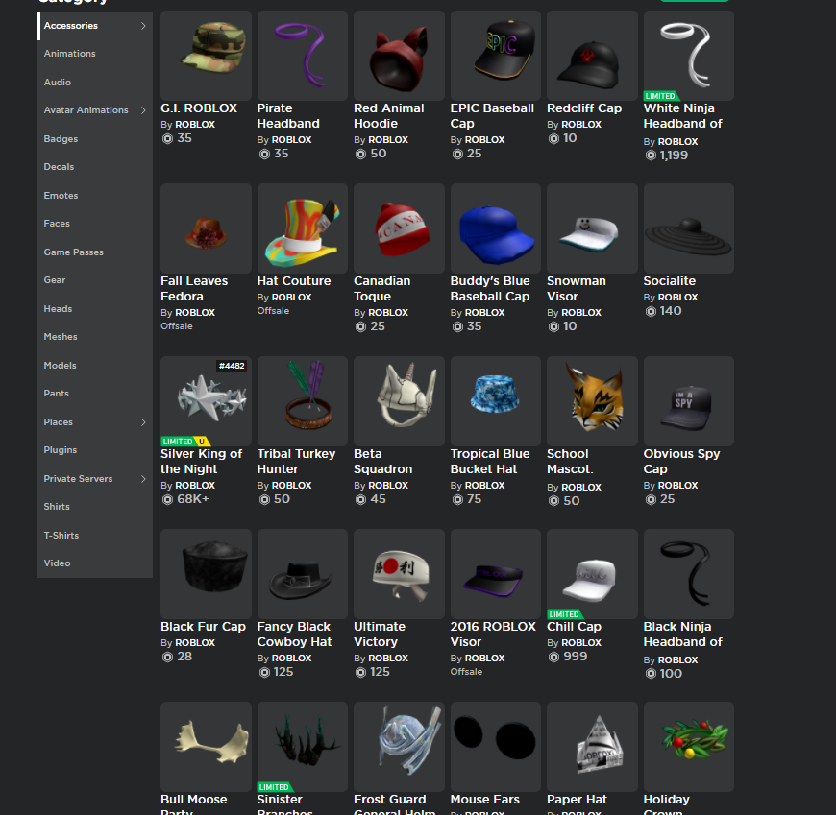Click ROBLOX creator link under Socialite

(x=677, y=298)
